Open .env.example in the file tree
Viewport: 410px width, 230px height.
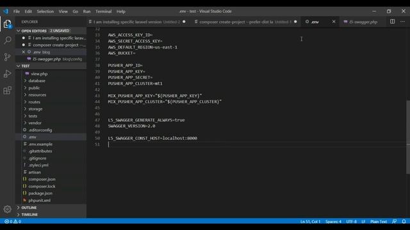pos(40,144)
